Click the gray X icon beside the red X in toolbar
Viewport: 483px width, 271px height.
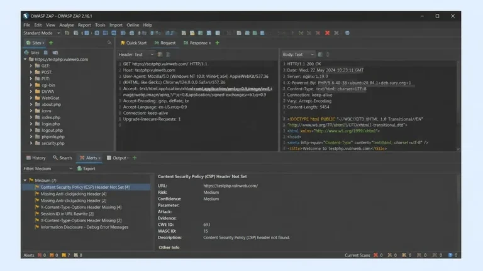tap(336, 33)
